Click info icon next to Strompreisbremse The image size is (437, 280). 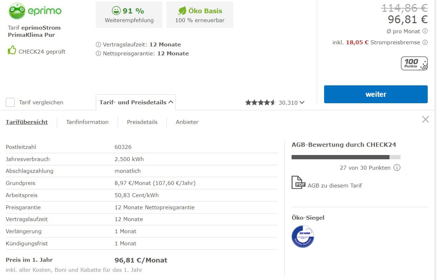tap(425, 42)
